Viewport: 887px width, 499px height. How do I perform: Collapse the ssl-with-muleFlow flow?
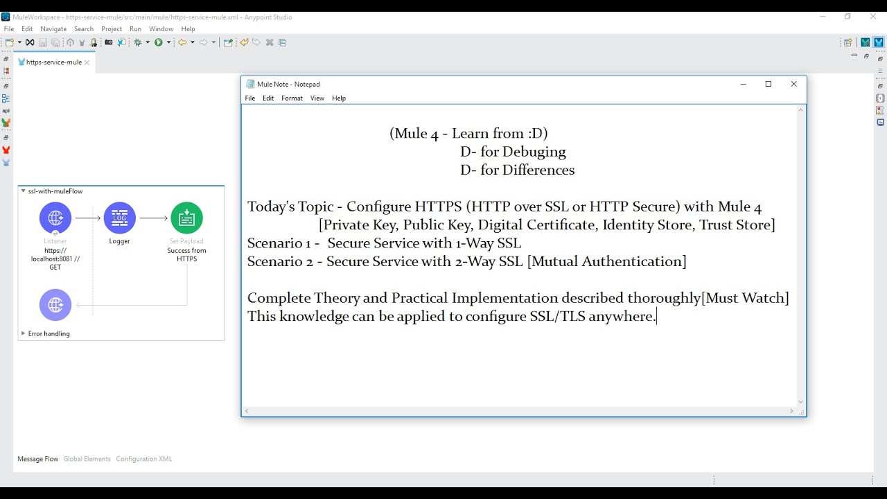(23, 191)
